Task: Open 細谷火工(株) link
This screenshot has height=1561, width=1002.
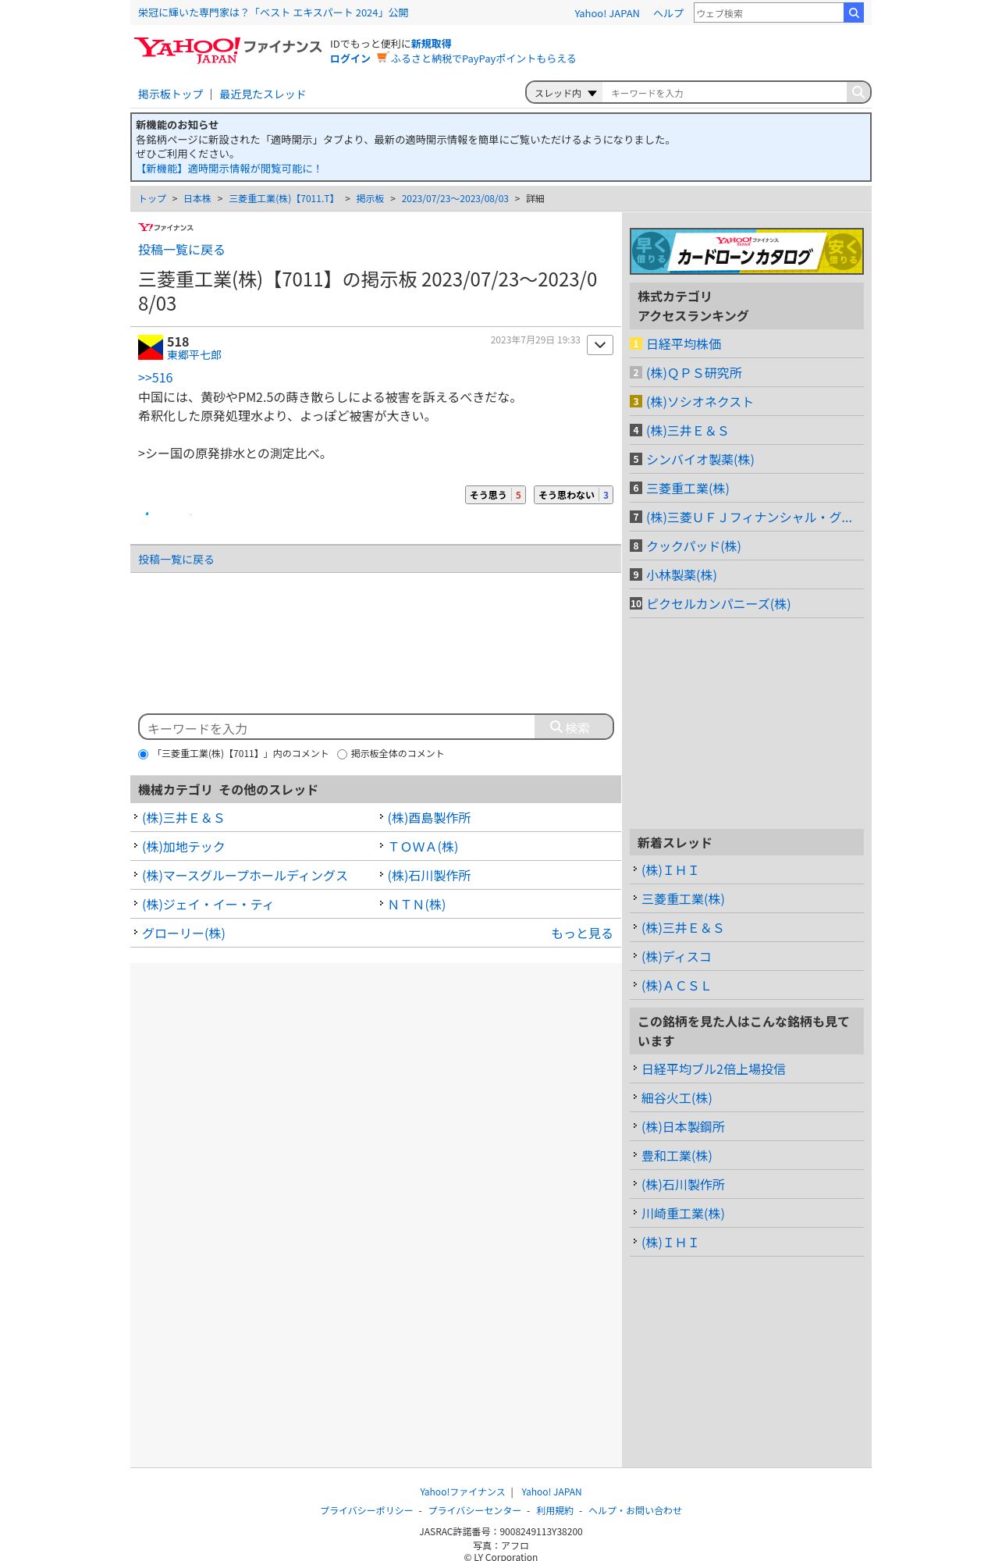Action: pos(677,1098)
